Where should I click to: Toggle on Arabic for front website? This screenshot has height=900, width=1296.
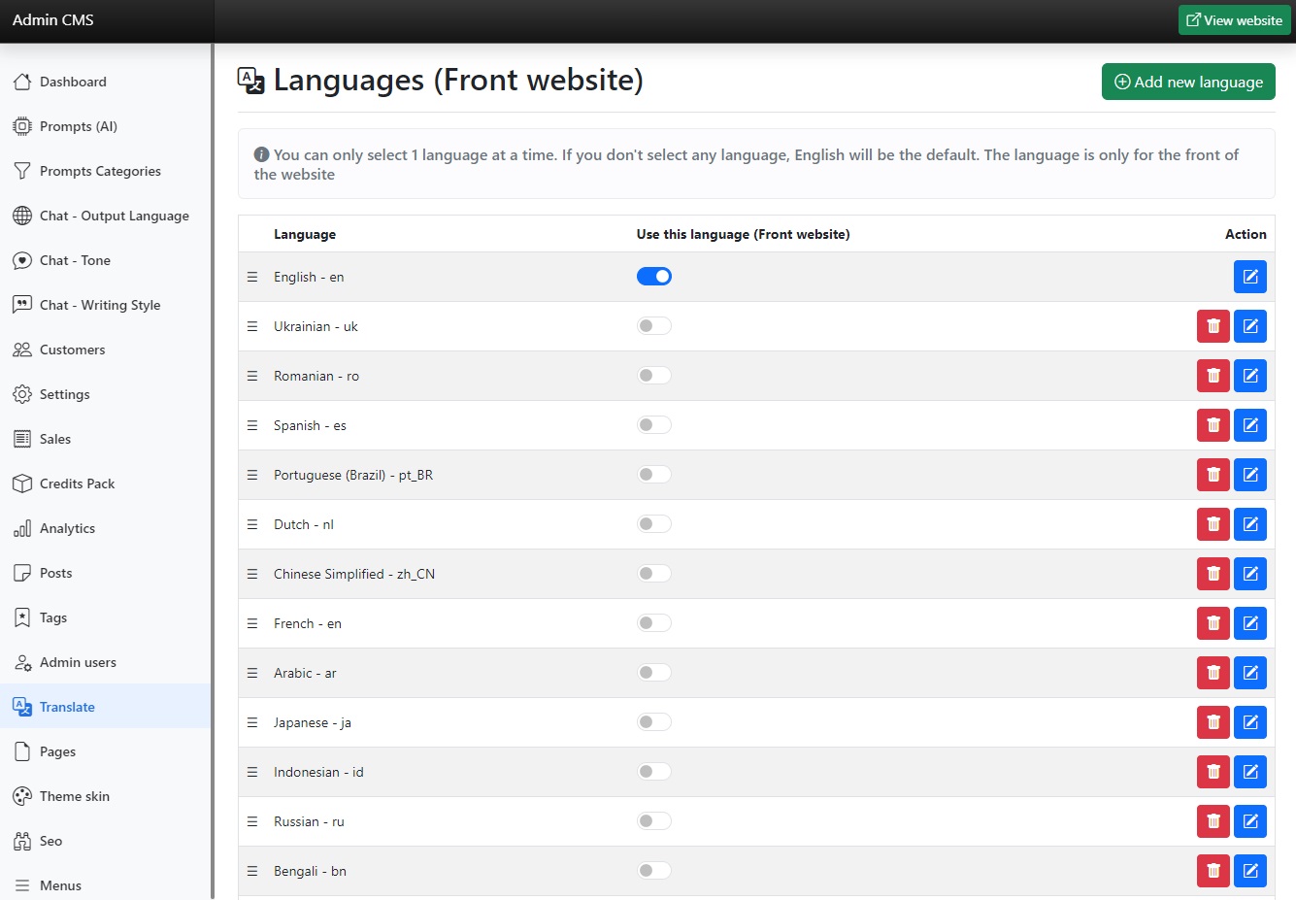pos(653,673)
